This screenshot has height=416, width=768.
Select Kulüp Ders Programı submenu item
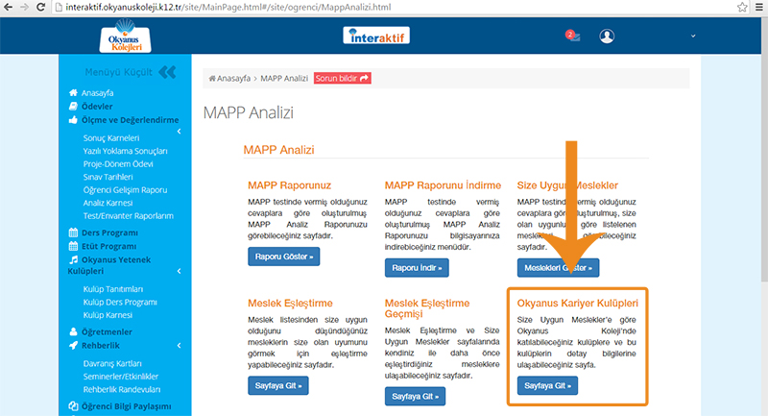coord(120,302)
